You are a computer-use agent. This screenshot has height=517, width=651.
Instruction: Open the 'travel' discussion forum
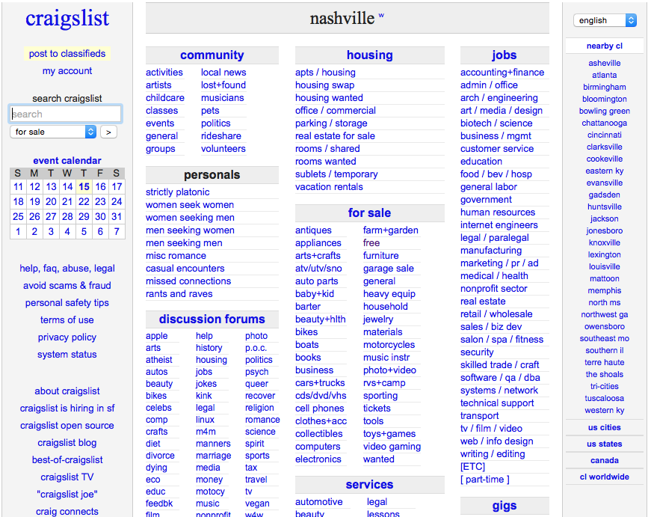coord(256,480)
